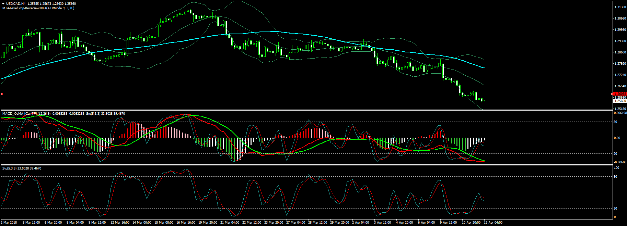
Task: Click the 21 Mar 04:00 time label
Action: point(230,223)
